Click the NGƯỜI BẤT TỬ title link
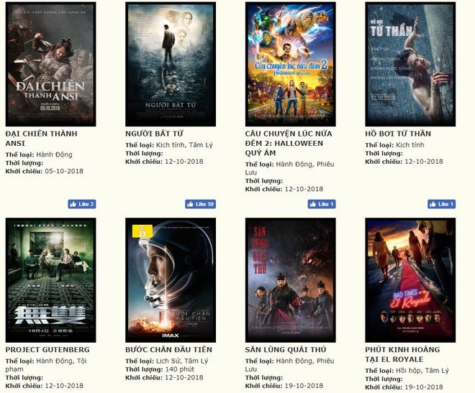The height and width of the screenshot is (393, 475). coord(154,134)
